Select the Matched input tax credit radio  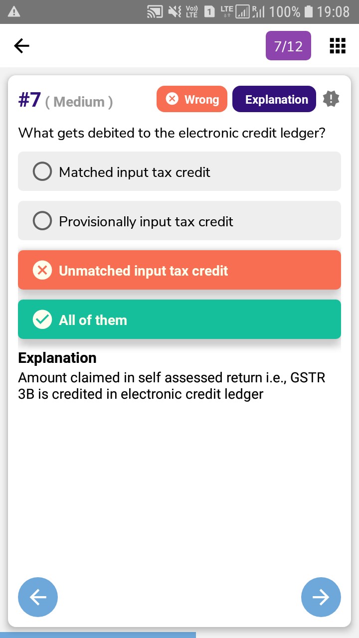[42, 171]
